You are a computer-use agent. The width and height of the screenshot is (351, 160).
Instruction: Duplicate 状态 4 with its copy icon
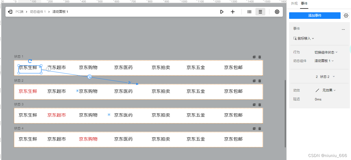click(x=254, y=129)
